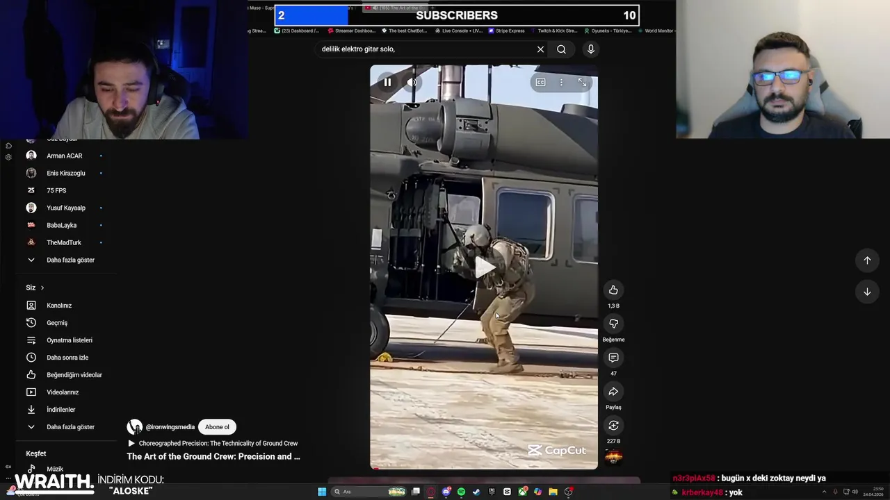Viewport: 890px width, 500px height.
Task: Open the 'Streamer Dashboa...' bookmark
Action: click(x=351, y=31)
